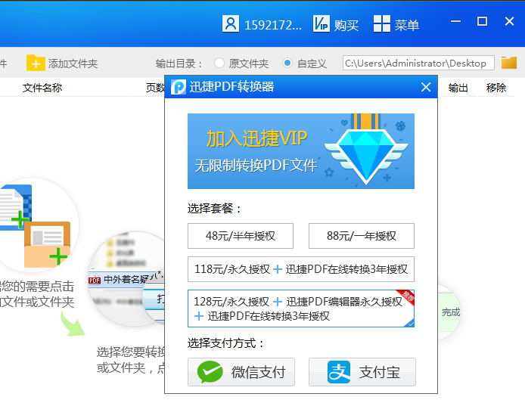Select 自定义 output radio button

click(287, 63)
